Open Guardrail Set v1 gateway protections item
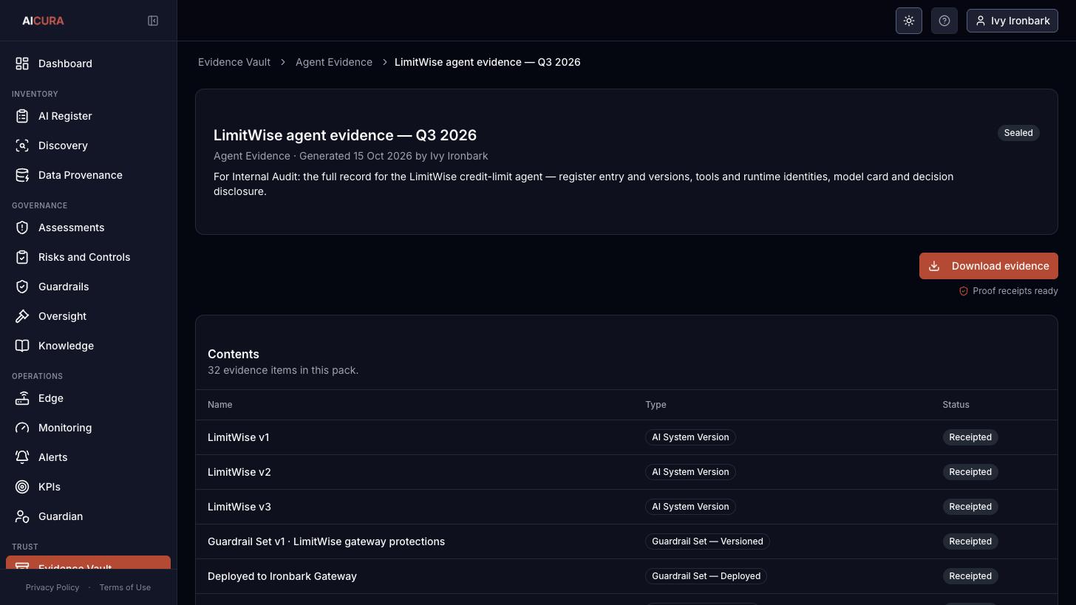Viewport: 1076px width, 605px height. tap(327, 541)
